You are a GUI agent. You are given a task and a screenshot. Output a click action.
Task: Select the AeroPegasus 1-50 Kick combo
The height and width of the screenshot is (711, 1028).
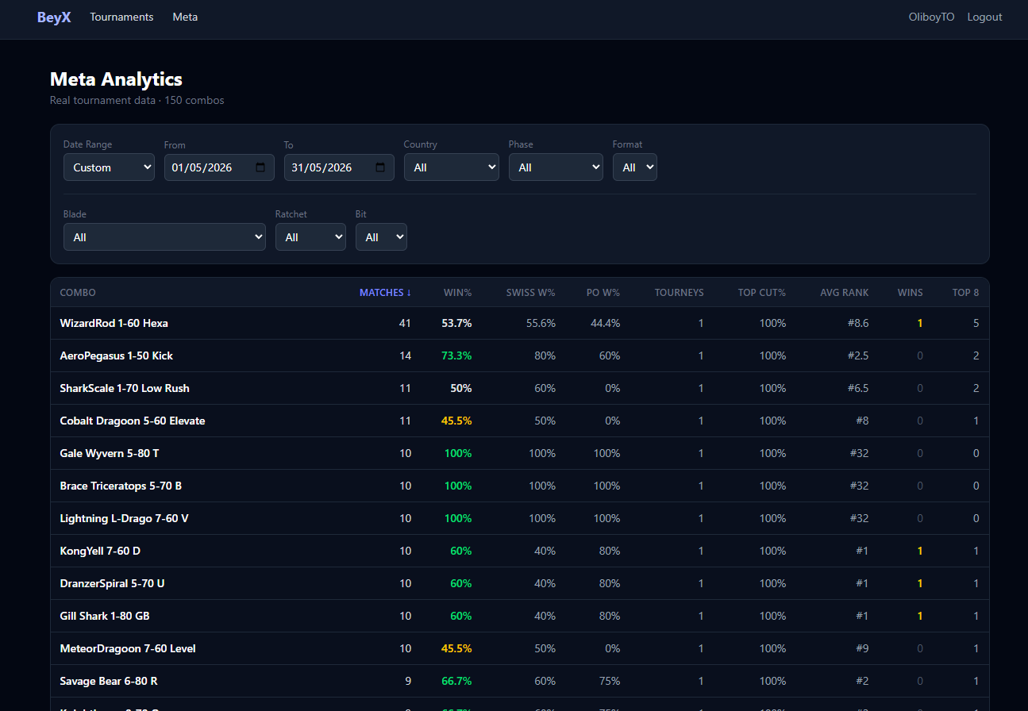[x=116, y=355]
